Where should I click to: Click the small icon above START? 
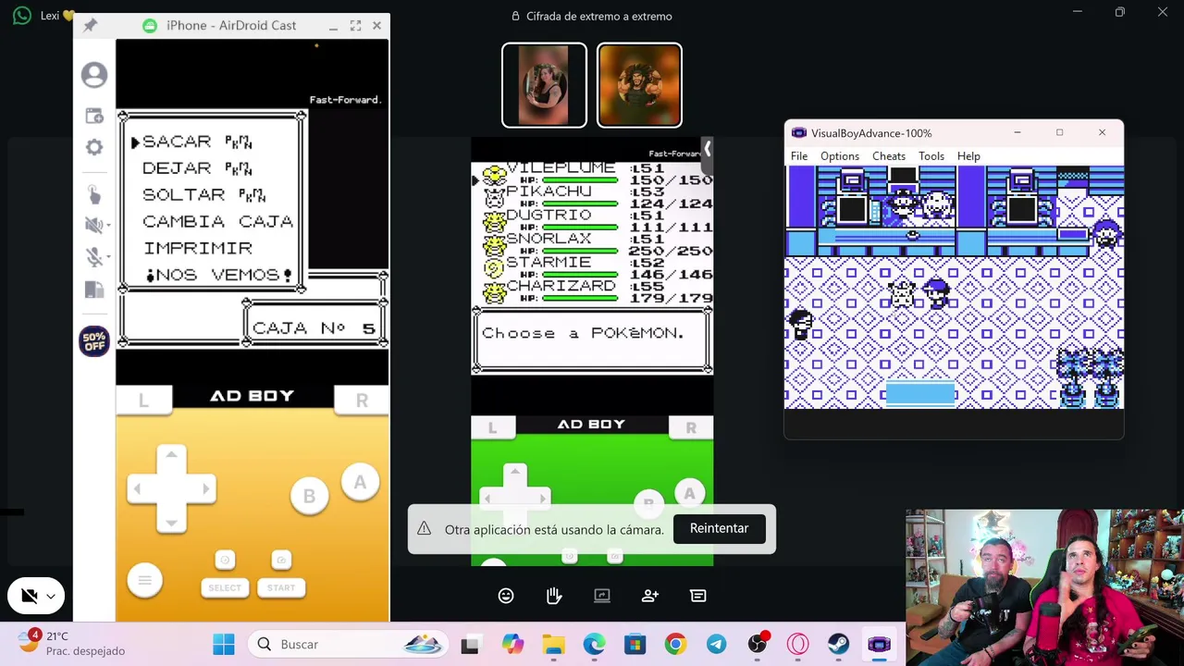pos(281,560)
